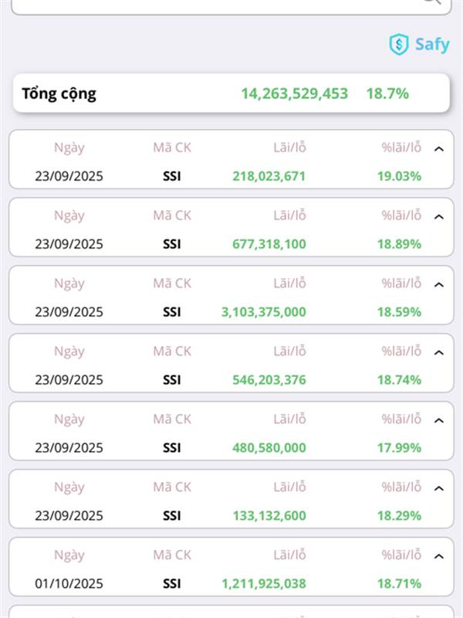Click the 18.7% total percentage
This screenshot has height=618, width=463.
pos(387,93)
